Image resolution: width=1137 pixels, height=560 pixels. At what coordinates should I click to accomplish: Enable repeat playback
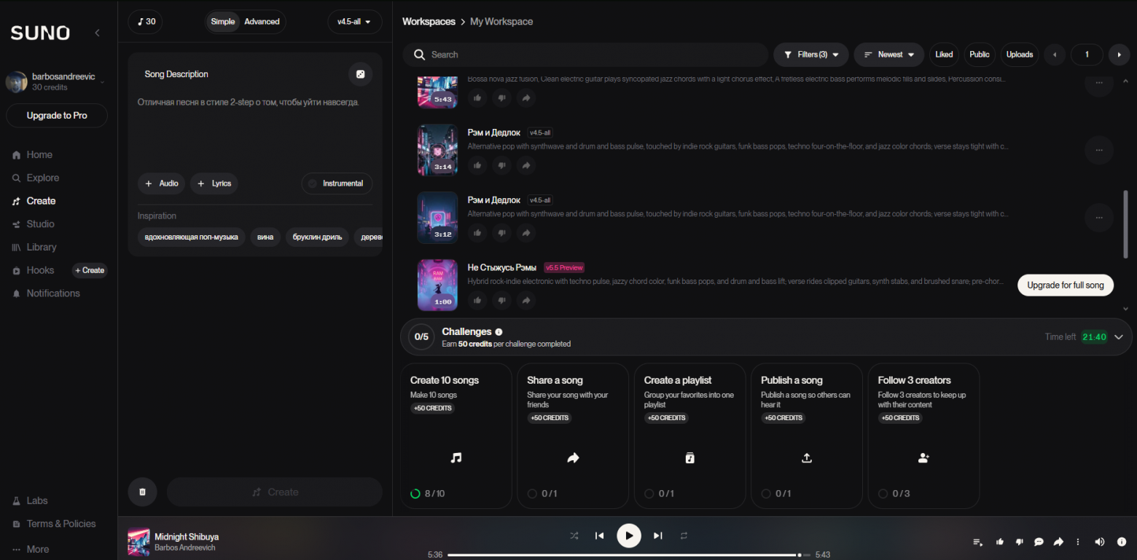[x=684, y=536]
